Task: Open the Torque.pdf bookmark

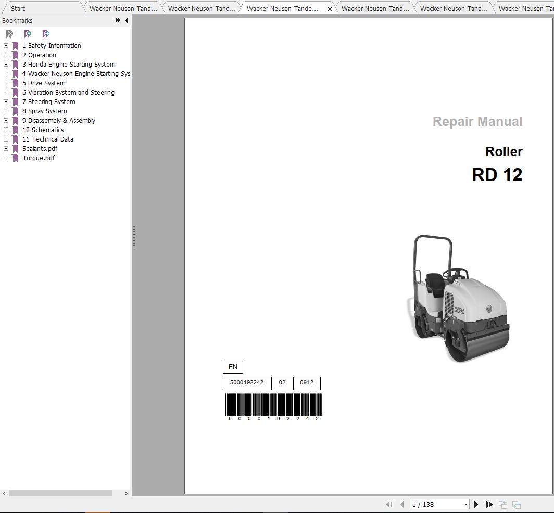Action: 39,158
